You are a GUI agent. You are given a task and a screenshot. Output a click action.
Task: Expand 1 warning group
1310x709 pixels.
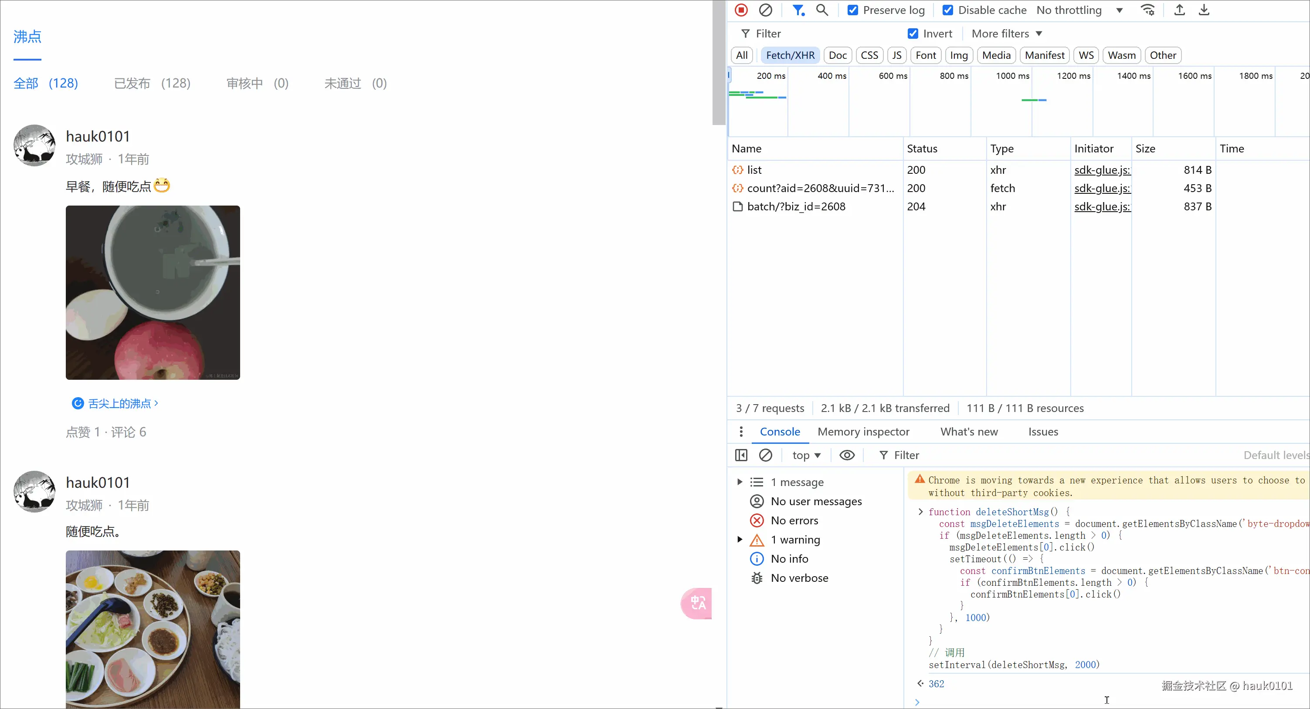(x=740, y=539)
